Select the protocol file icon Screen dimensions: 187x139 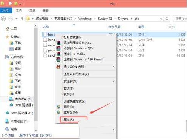[x=45, y=50]
